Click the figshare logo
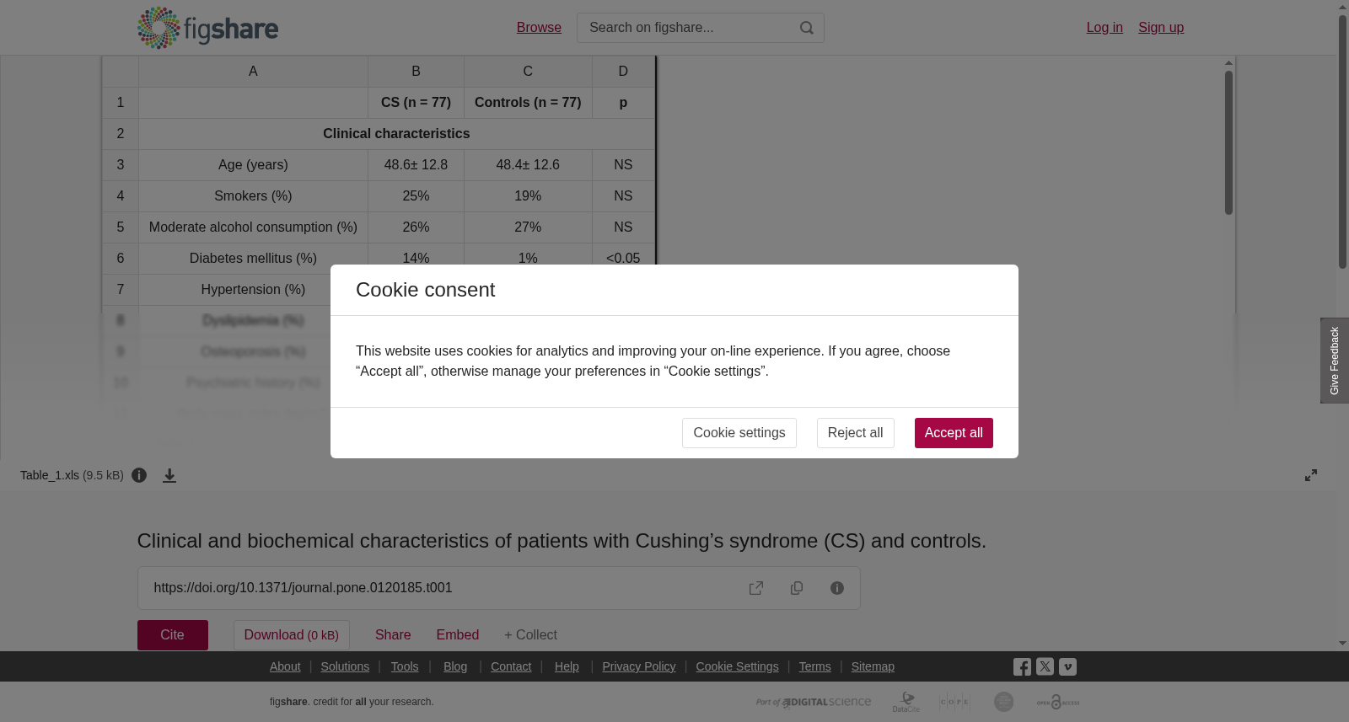 click(x=207, y=28)
